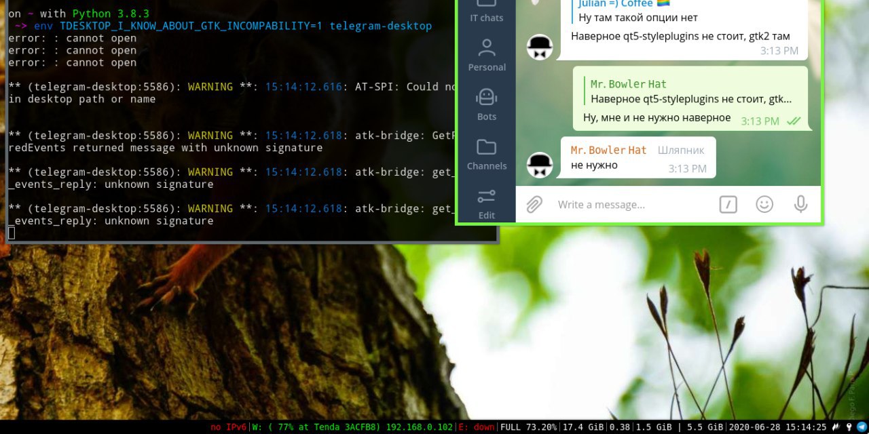Open the emoji picker smiley icon
Image resolution: width=869 pixels, height=434 pixels.
click(x=764, y=204)
